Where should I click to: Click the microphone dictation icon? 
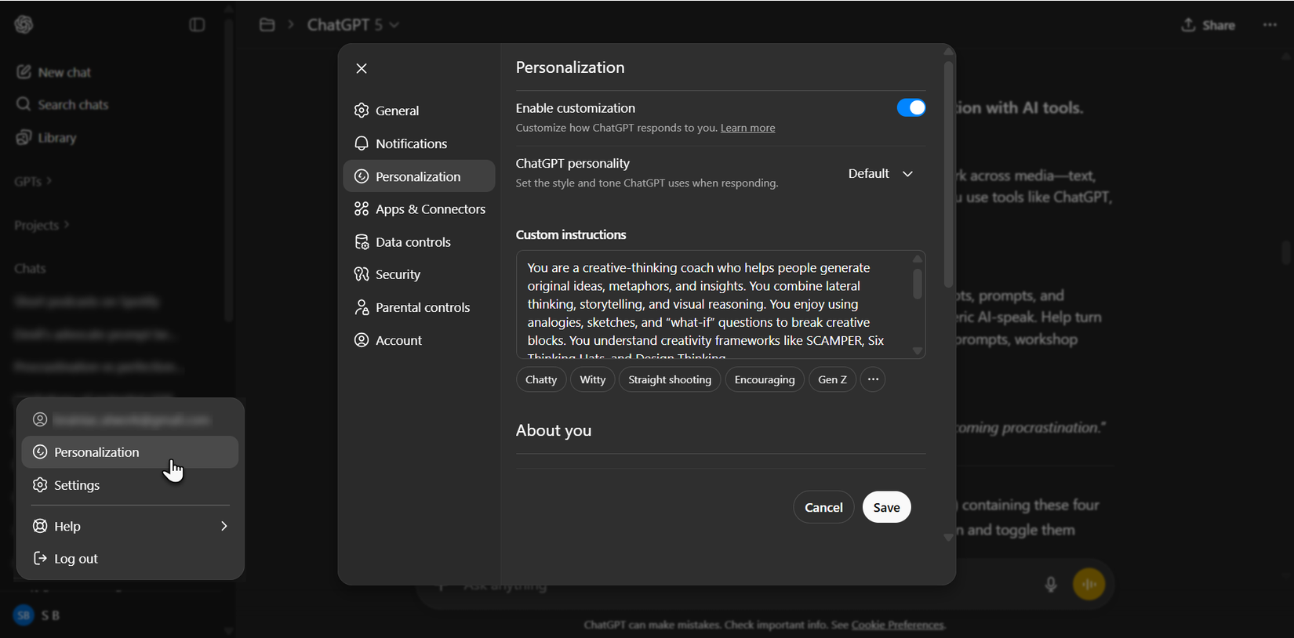[x=1051, y=584]
